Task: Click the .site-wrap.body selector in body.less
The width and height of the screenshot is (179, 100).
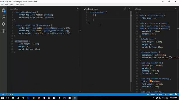Action: [96, 12]
